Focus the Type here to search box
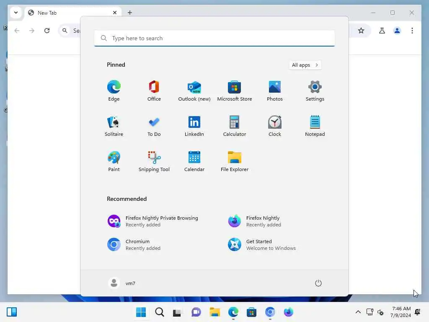Screen dimensions: 429x322 pos(214,38)
